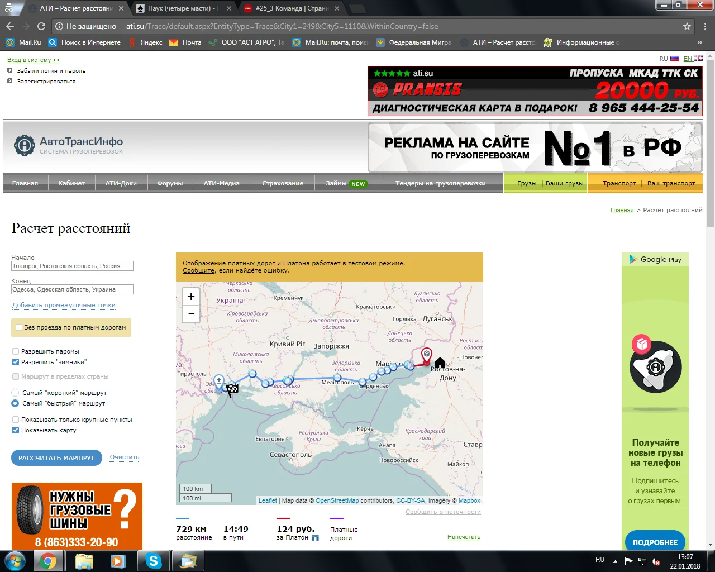Click the house icon near Rostov
The width and height of the screenshot is (715, 572).
[440, 363]
